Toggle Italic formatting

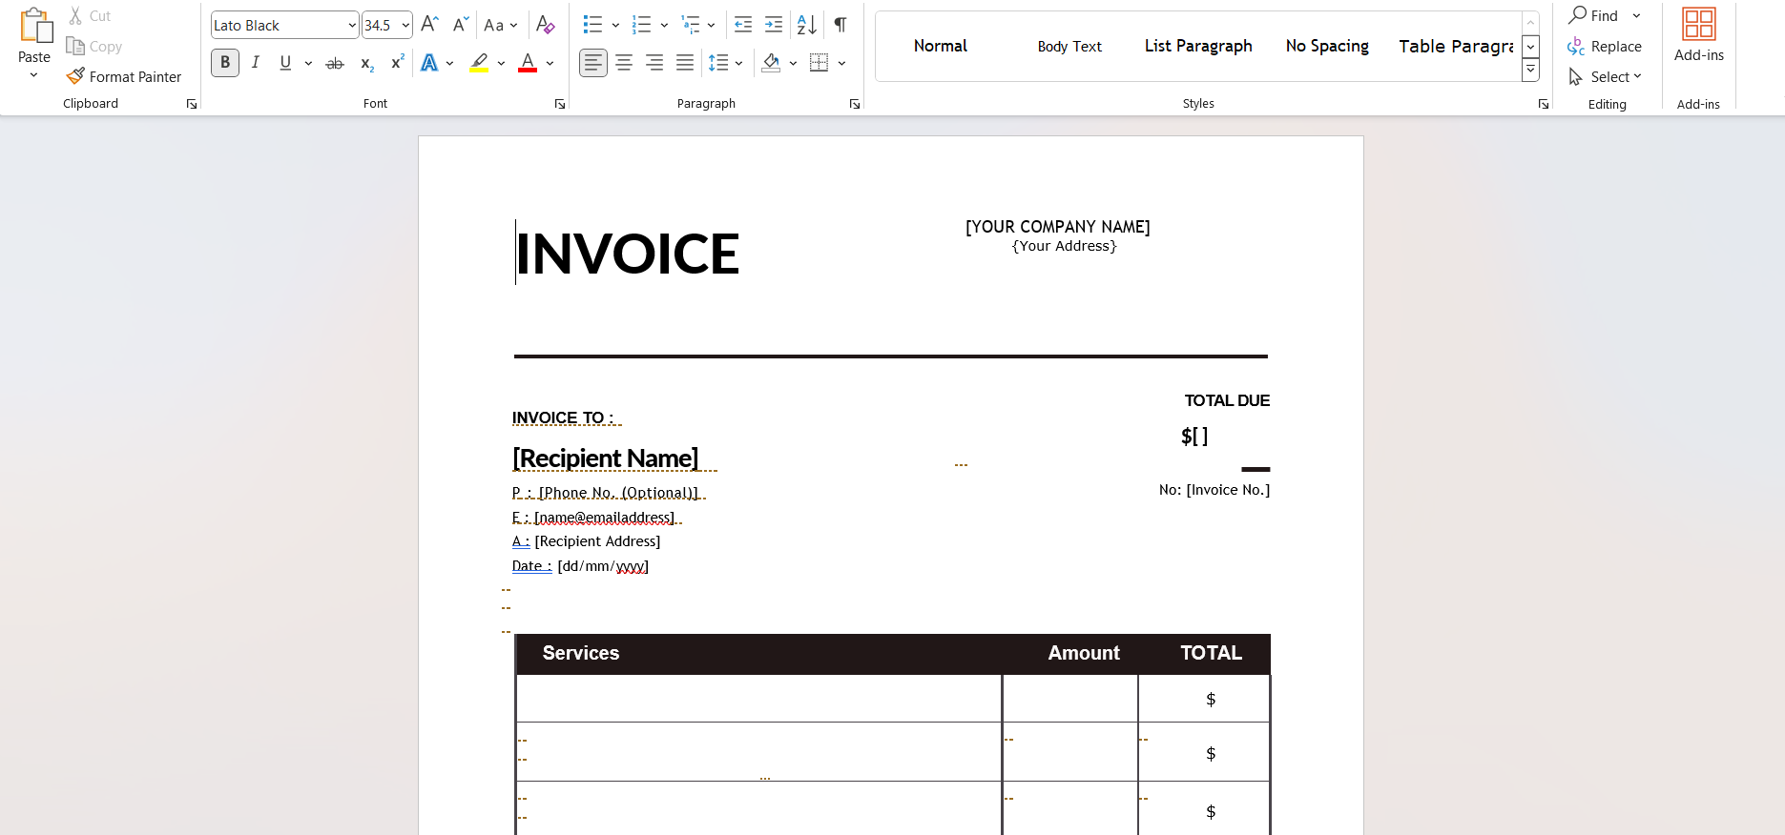(255, 63)
